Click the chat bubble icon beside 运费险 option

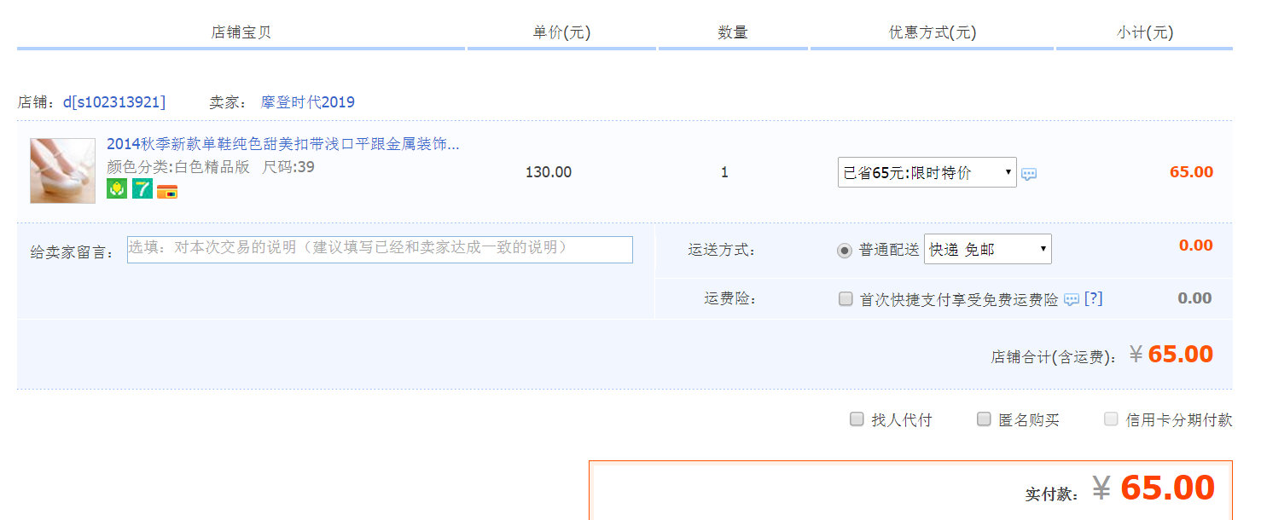click(x=1072, y=299)
